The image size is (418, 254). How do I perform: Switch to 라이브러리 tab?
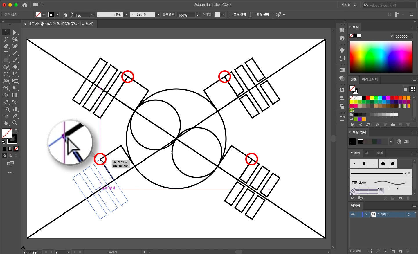pyautogui.click(x=370, y=80)
